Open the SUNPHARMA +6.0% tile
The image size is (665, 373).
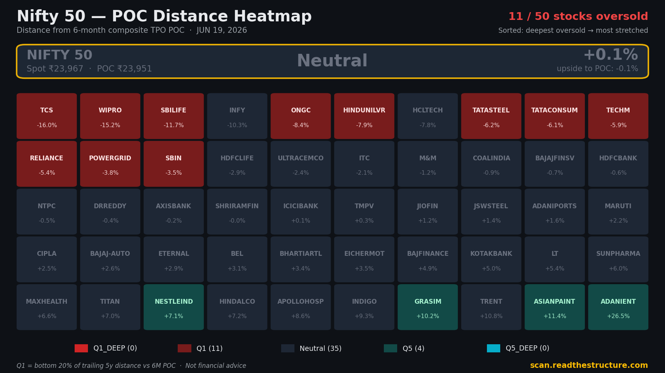618,259
